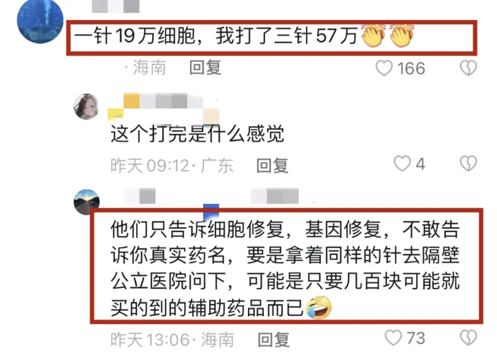Reply to the 昨天 09:12 广东 comment
This screenshot has height=356, width=497.
click(272, 166)
